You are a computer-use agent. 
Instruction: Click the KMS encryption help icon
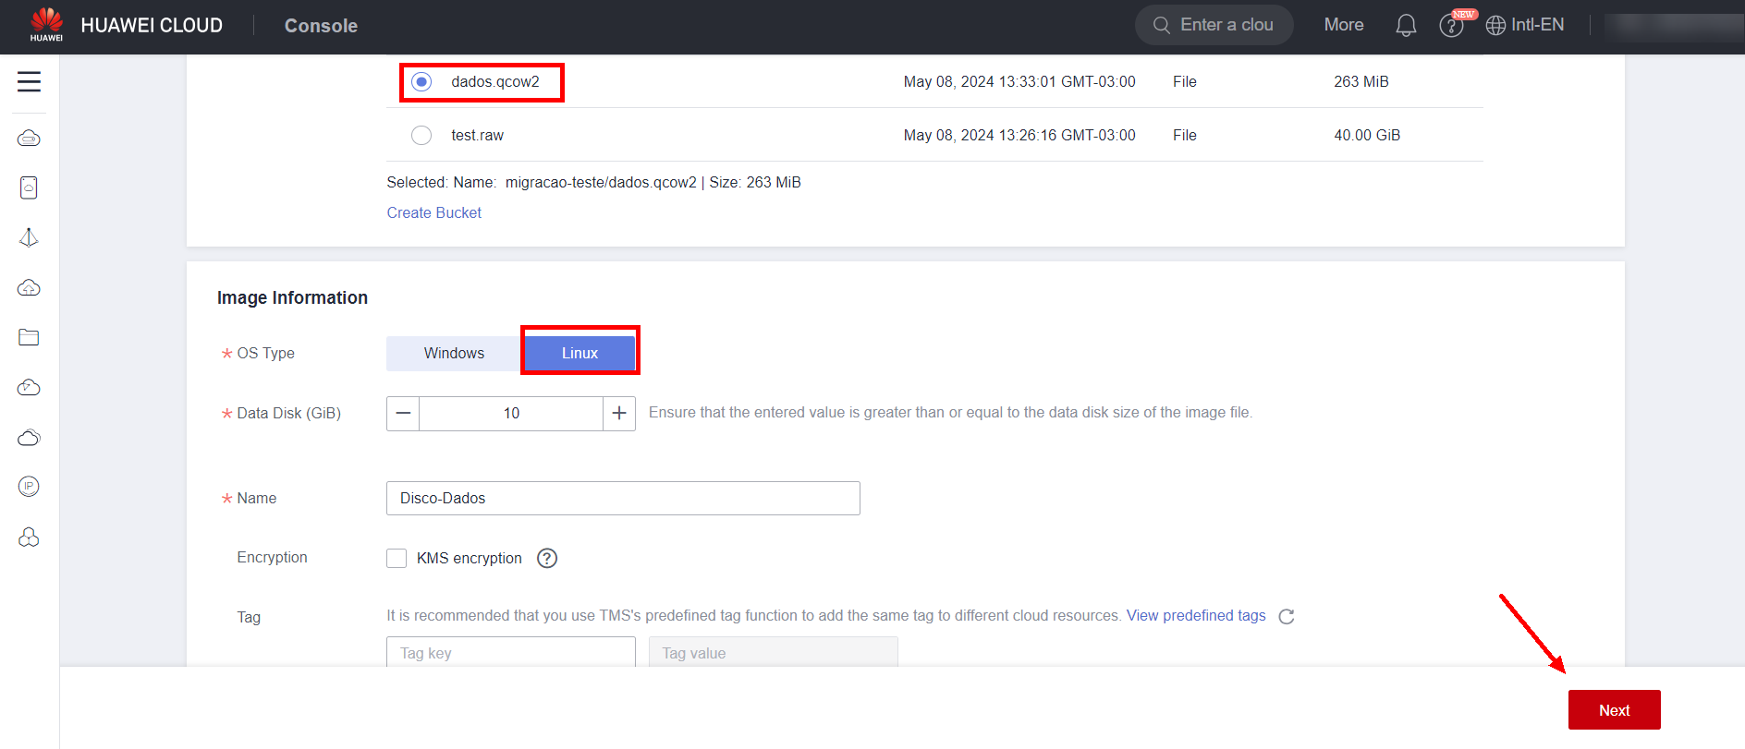(547, 559)
